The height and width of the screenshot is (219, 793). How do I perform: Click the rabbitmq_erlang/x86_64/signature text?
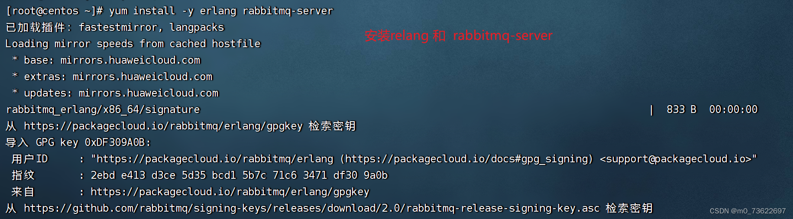point(103,109)
